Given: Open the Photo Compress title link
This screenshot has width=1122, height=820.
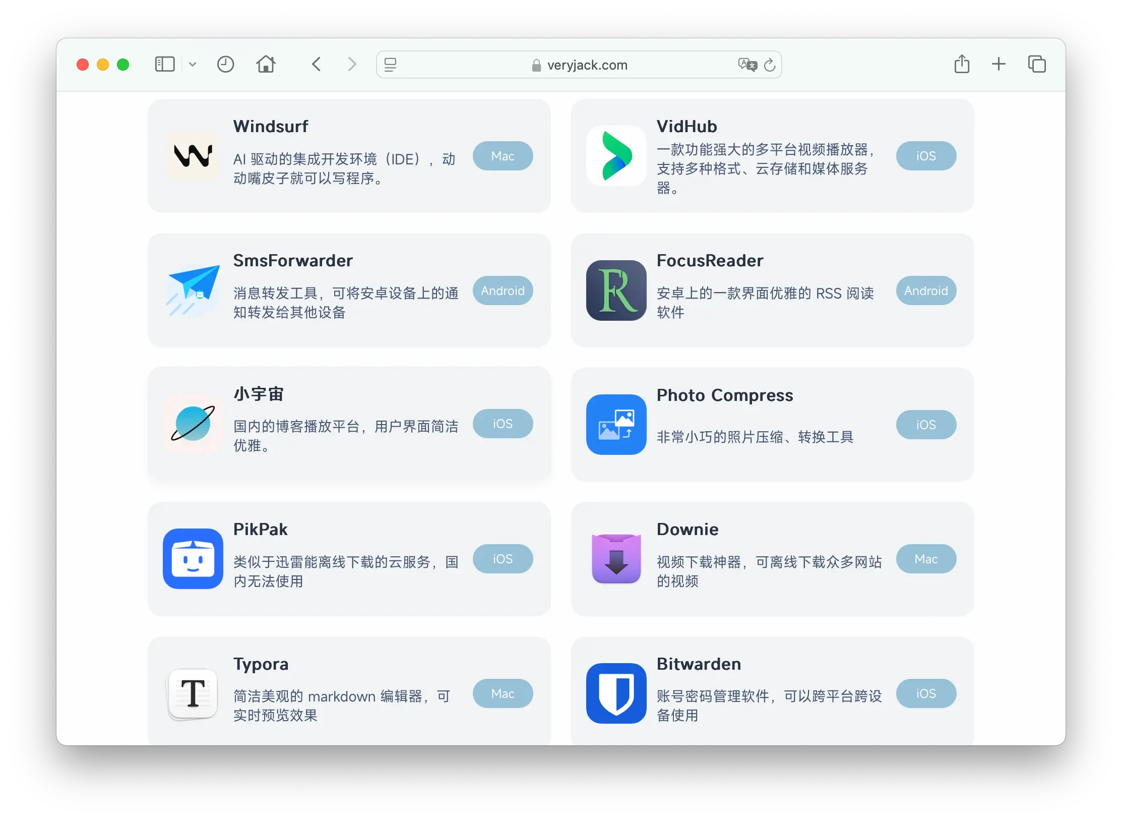Looking at the screenshot, I should tap(725, 395).
